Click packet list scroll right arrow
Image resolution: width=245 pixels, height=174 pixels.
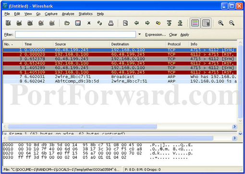(234, 127)
